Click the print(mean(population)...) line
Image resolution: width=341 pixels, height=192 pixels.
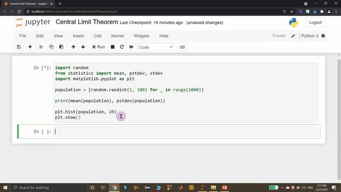110,101
